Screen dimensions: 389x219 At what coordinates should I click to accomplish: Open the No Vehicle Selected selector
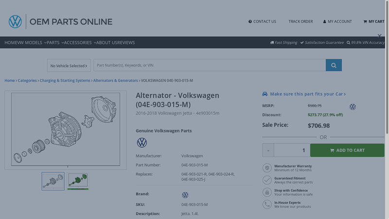point(69,66)
